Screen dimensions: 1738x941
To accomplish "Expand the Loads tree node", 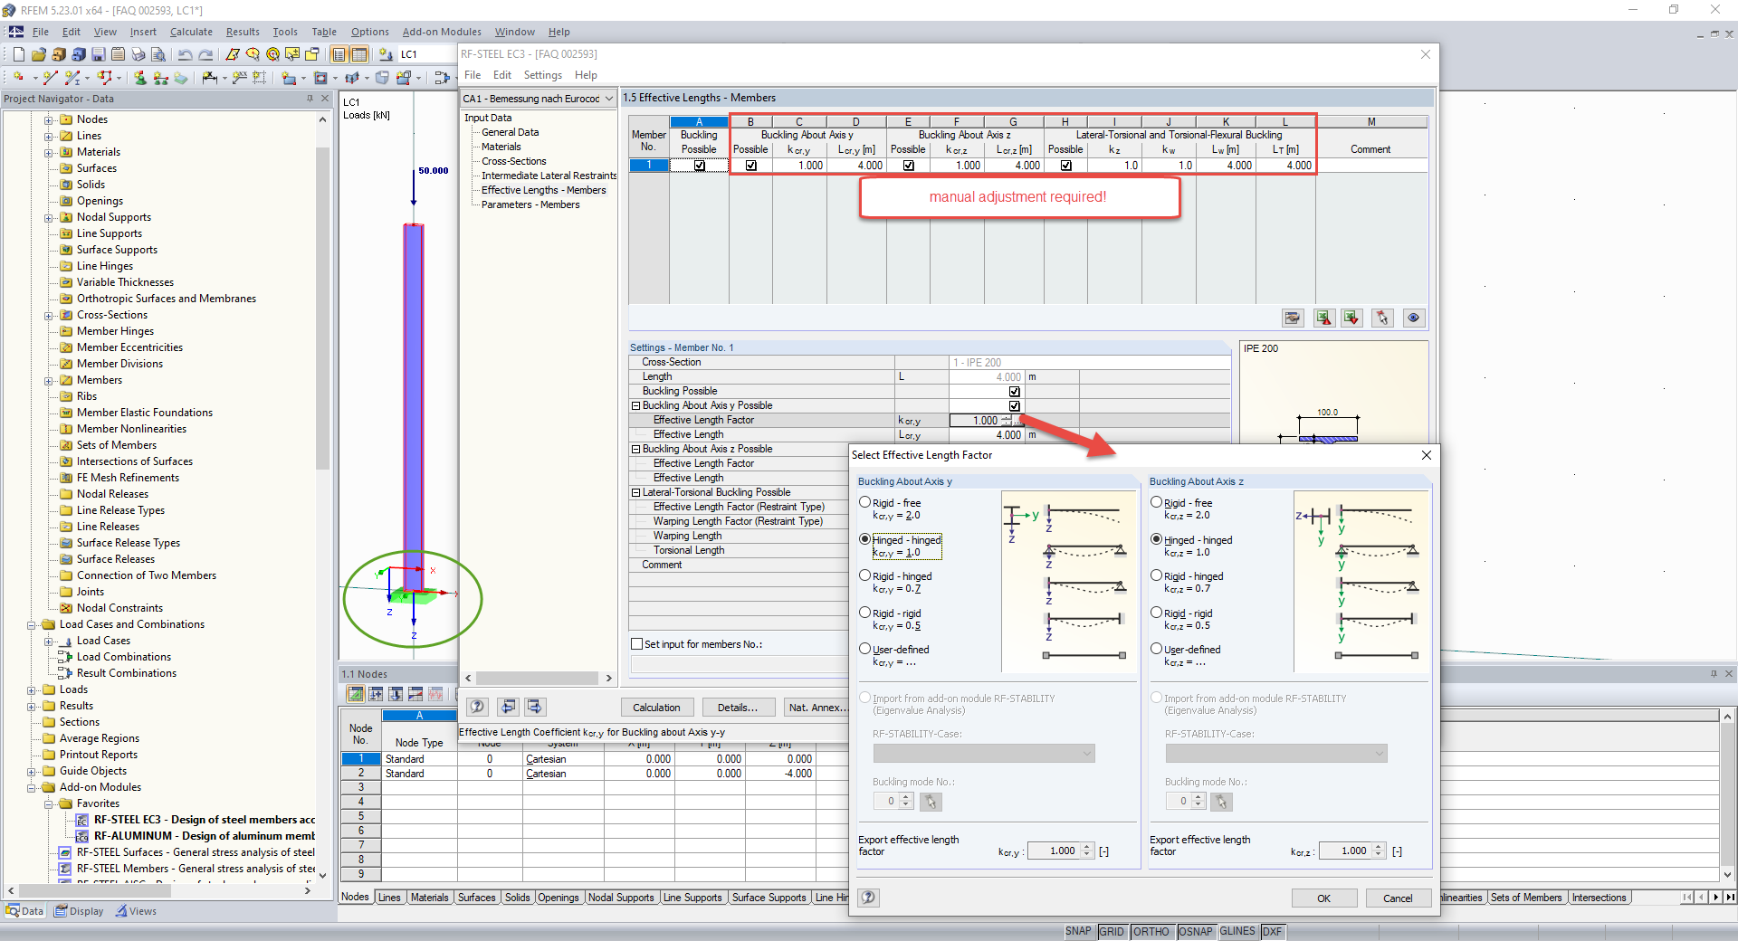I will pyautogui.click(x=32, y=689).
